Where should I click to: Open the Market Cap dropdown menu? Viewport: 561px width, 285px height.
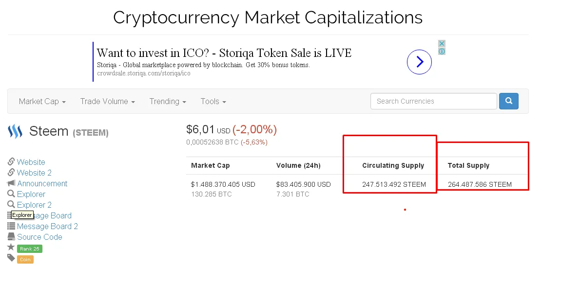click(42, 102)
